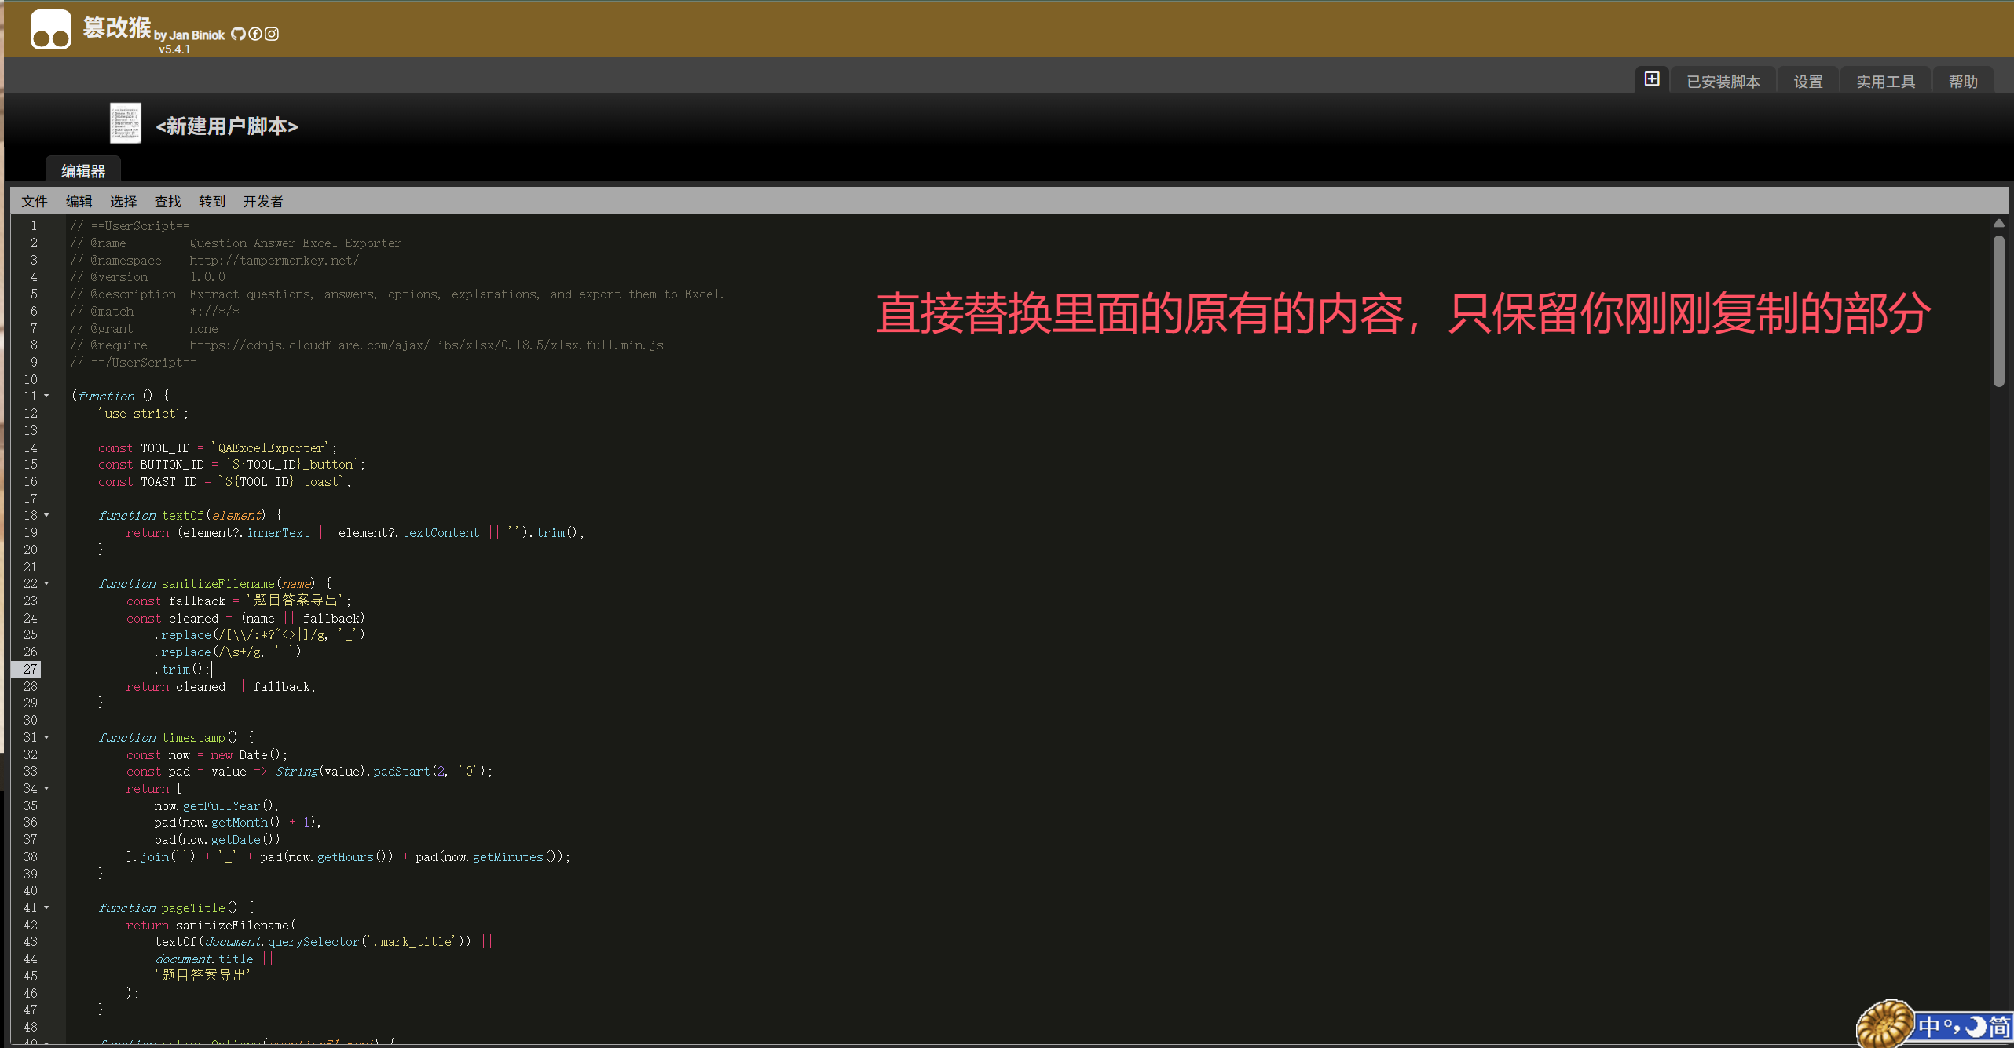Open the 文件 menu
Image resolution: width=2014 pixels, height=1048 pixels.
35,202
